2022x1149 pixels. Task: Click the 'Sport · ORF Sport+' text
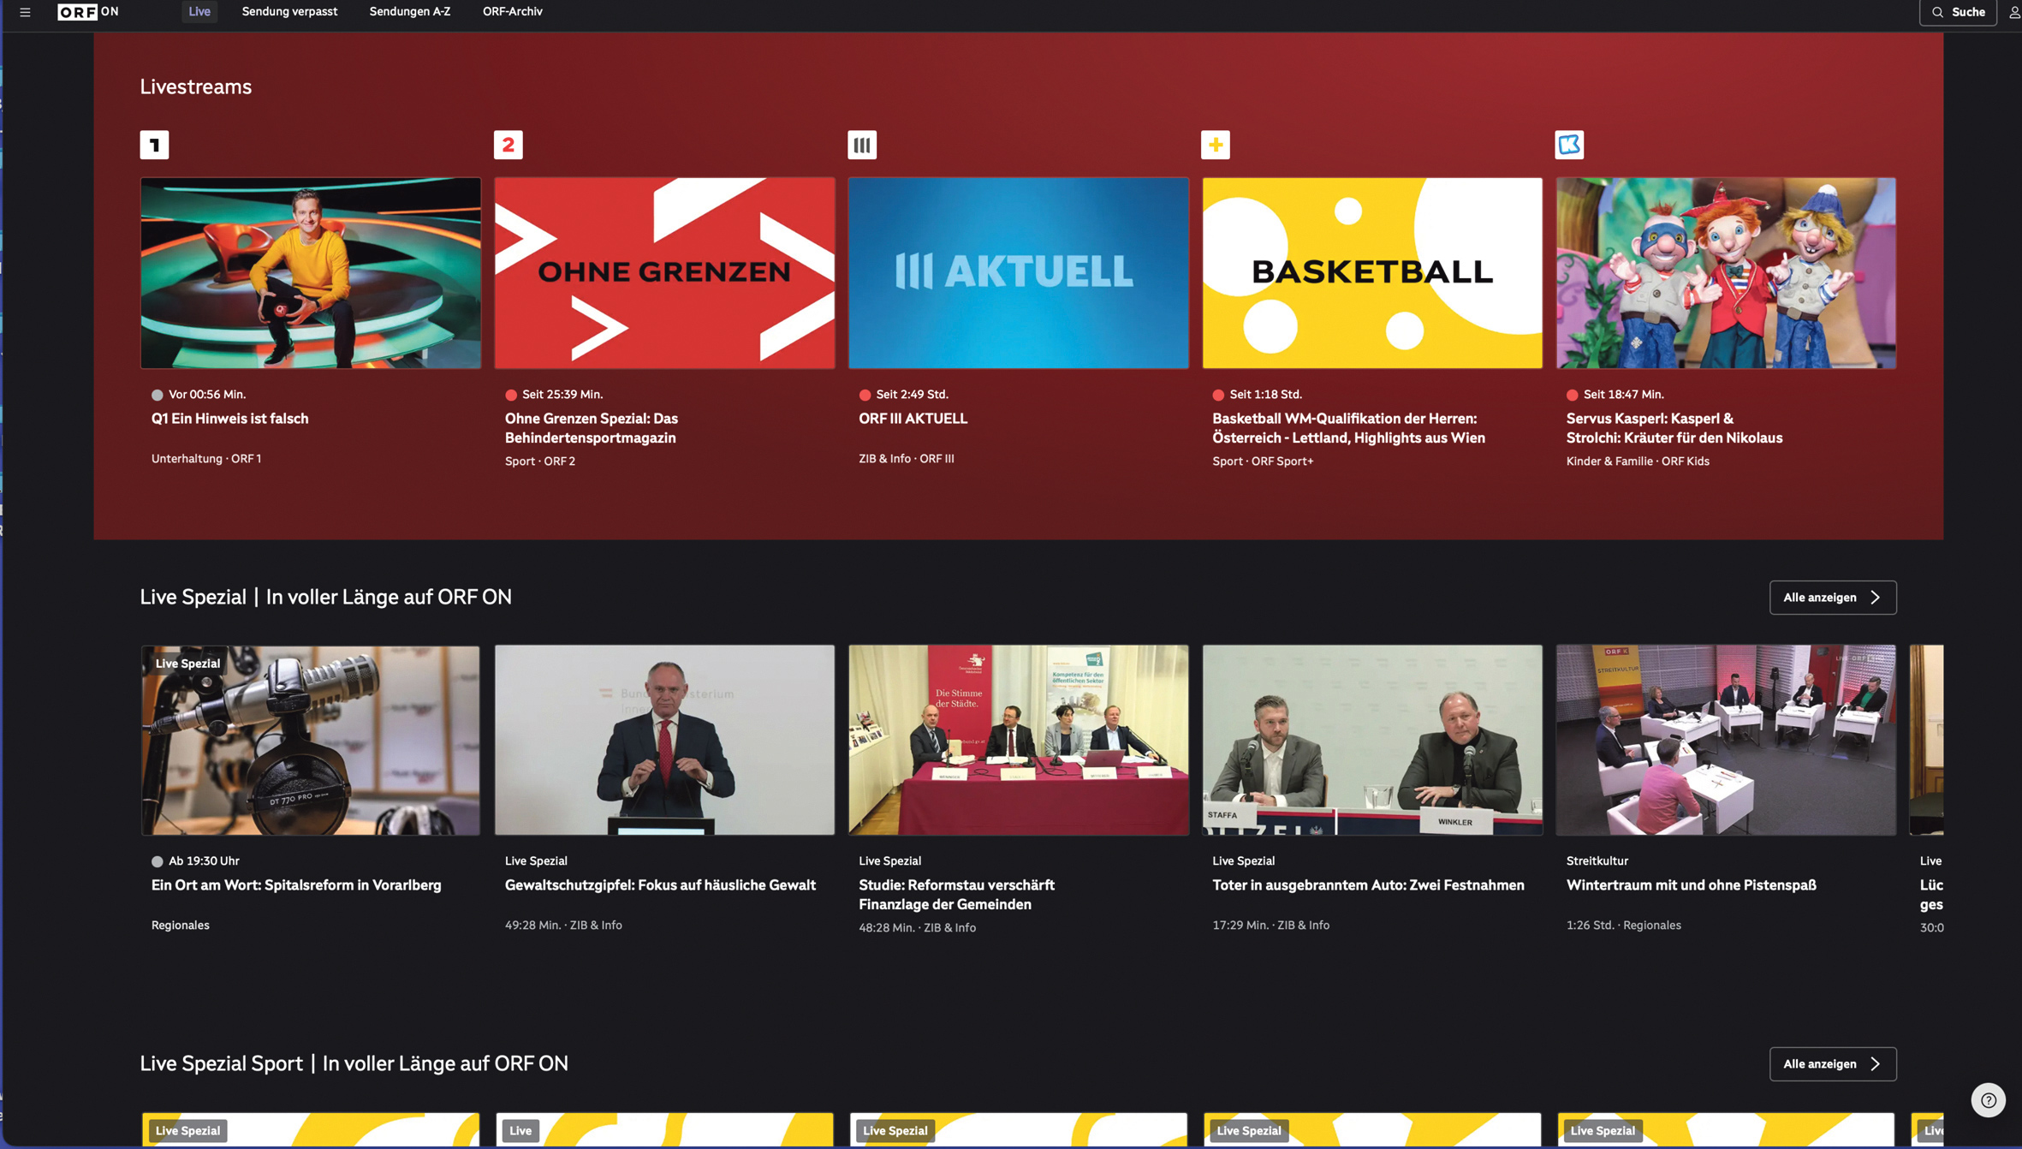pos(1263,461)
